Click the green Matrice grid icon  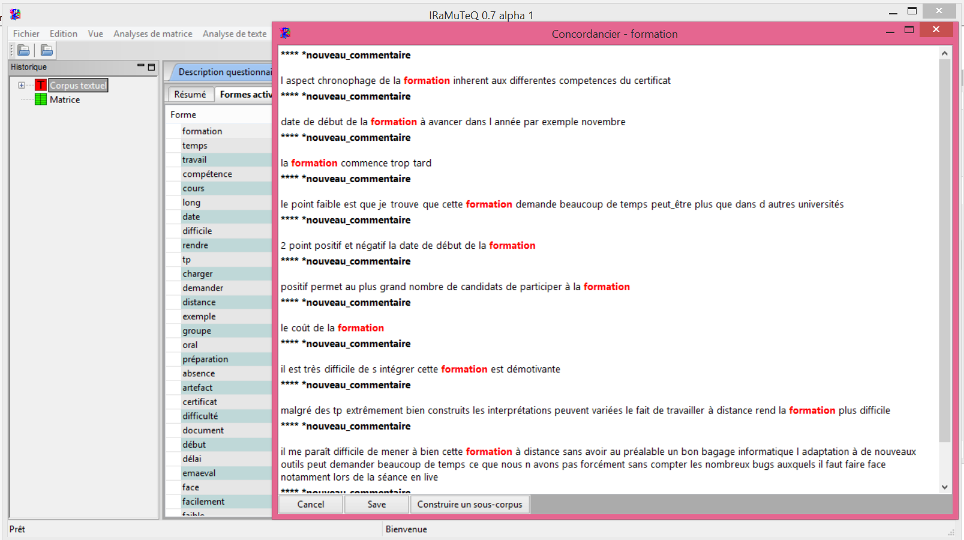click(x=41, y=99)
